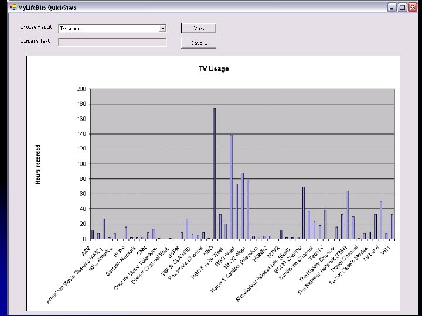Click the MTV2 label on x-axis

point(274,252)
